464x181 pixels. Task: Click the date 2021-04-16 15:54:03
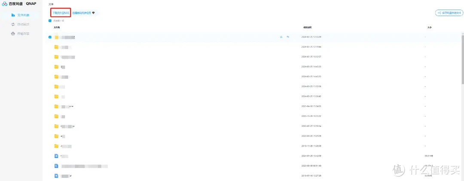click(311, 106)
